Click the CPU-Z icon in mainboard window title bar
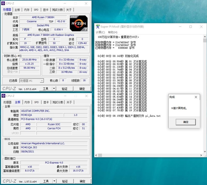207x185 pixels. pos(3,96)
